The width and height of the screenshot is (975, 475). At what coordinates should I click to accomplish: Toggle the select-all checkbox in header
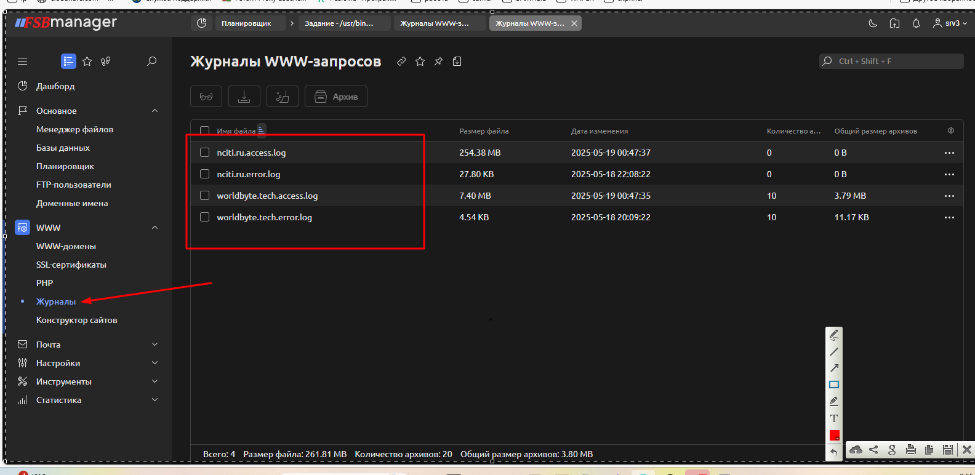[205, 130]
